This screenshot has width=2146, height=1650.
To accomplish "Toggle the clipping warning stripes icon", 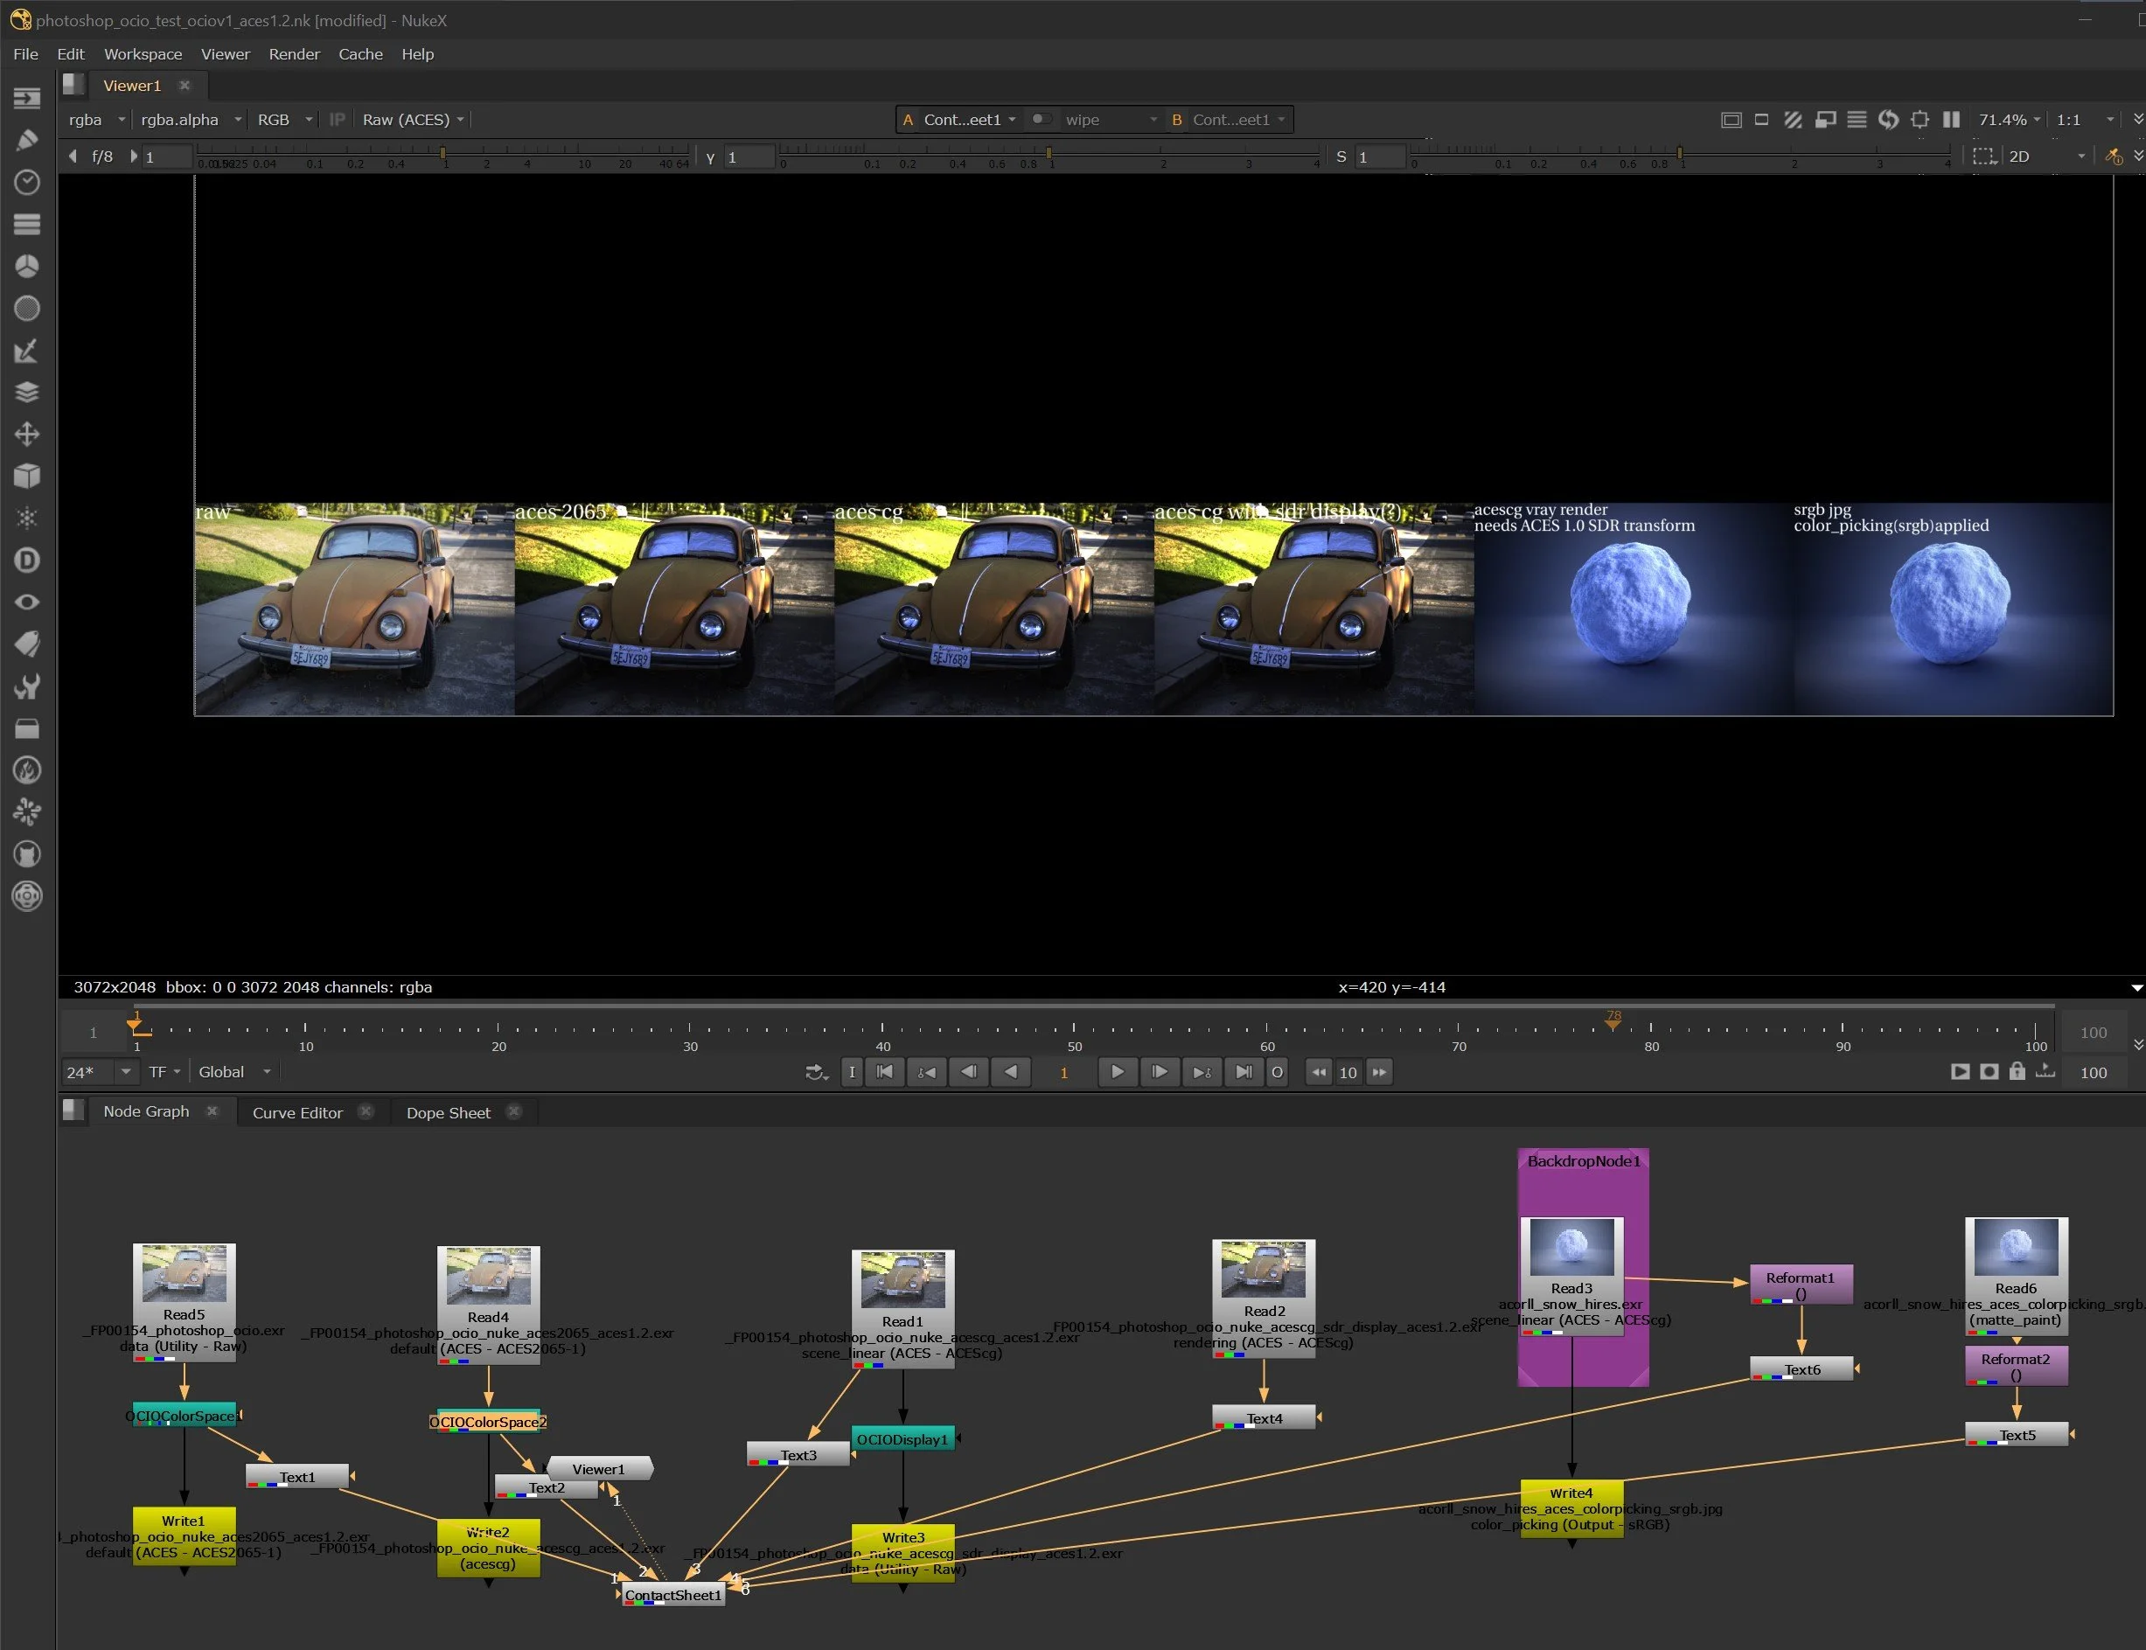I will [x=1793, y=120].
